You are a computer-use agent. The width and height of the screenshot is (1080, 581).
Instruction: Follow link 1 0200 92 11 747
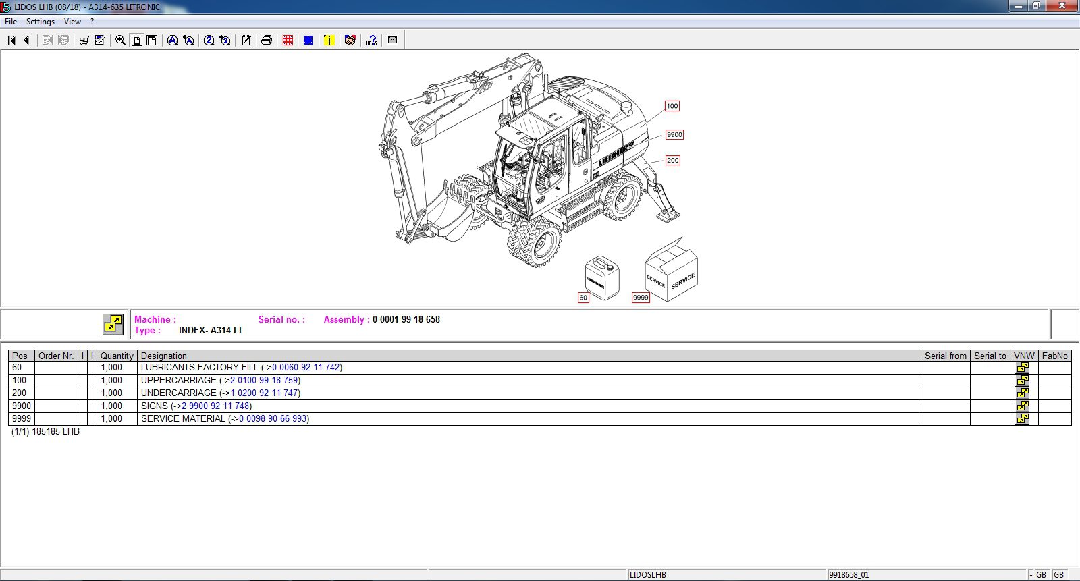click(264, 393)
